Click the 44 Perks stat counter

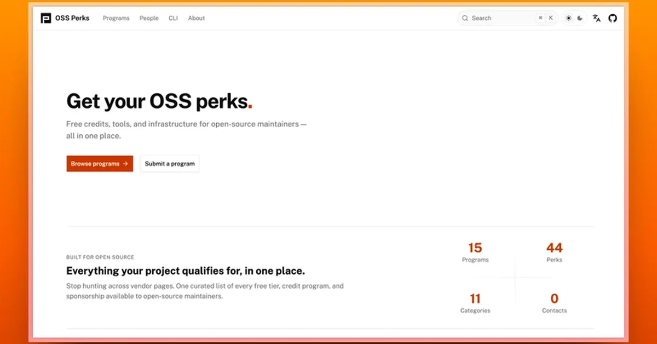coord(554,252)
